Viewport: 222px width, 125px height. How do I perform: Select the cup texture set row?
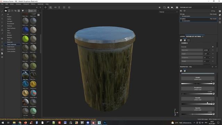coord(198,15)
